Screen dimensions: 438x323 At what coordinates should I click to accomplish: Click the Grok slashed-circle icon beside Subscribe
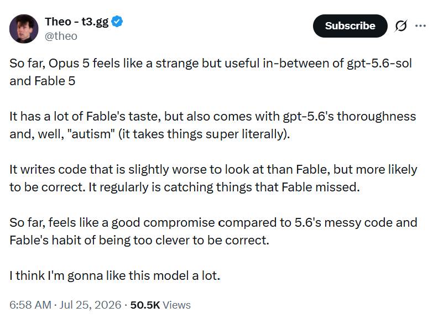pos(401,26)
